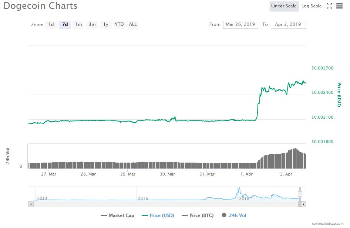The width and height of the screenshot is (350, 228).
Task: Select the YTD zoom range
Action: tap(119, 24)
